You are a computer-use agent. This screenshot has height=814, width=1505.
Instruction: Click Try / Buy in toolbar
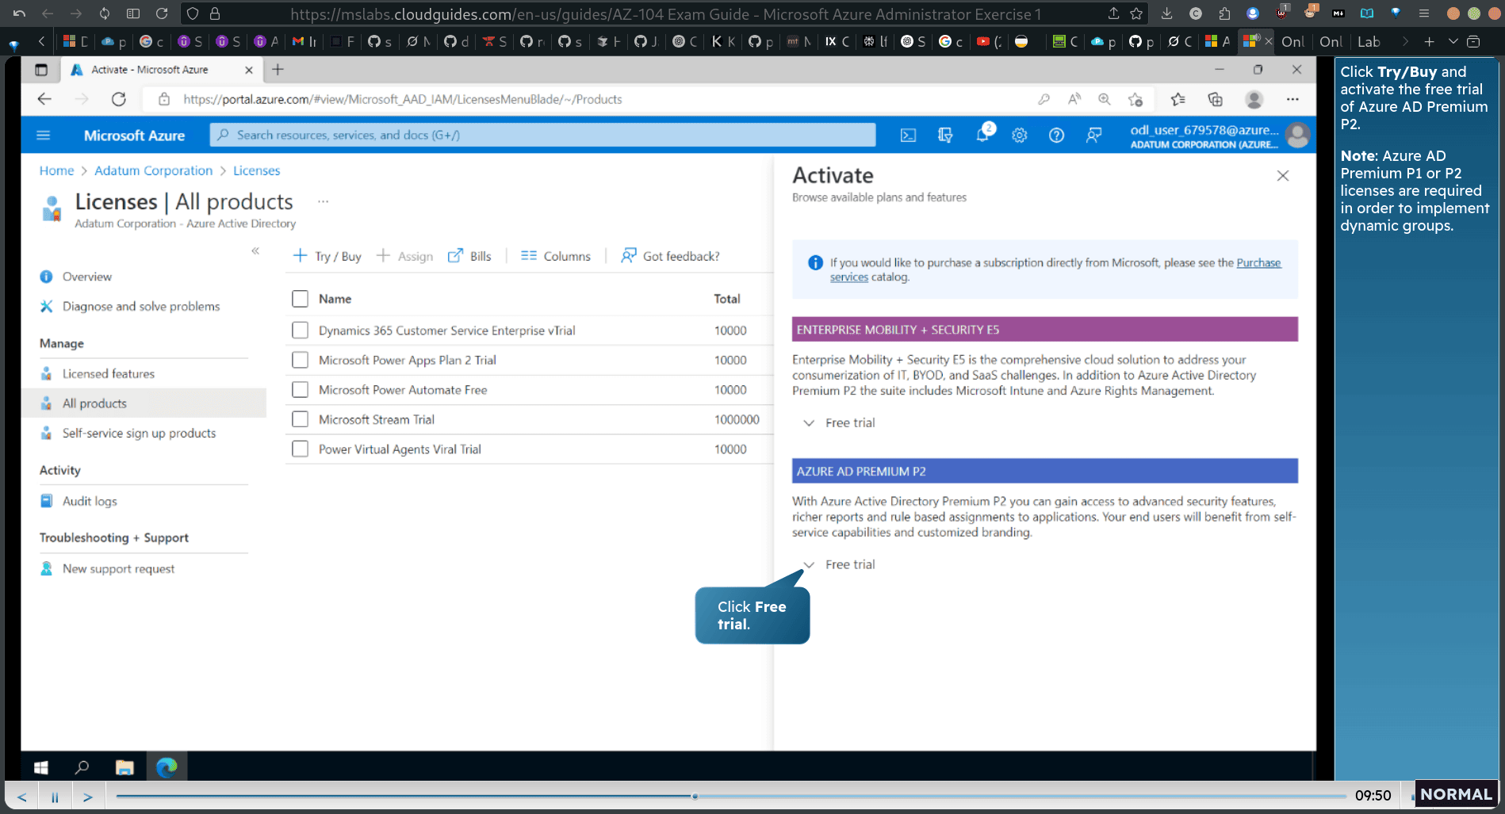(327, 256)
